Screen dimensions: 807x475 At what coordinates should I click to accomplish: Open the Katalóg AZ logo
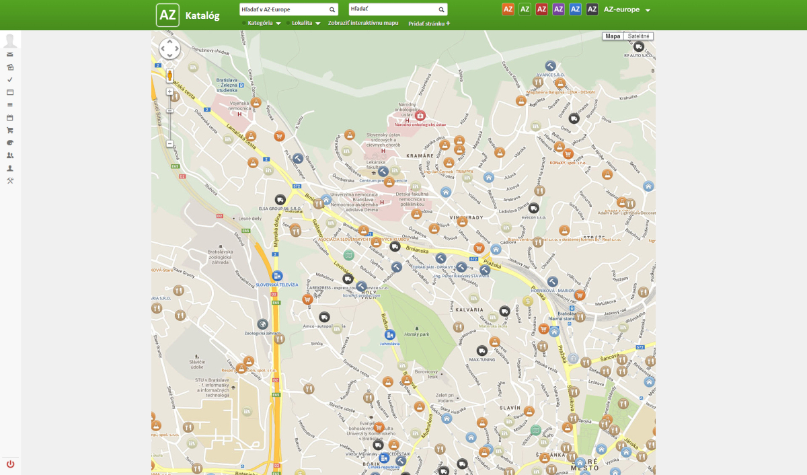167,15
